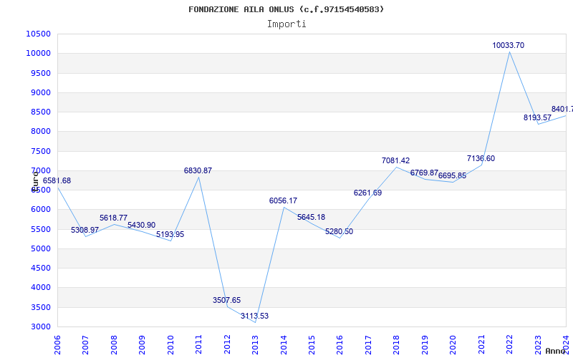Viewport: 573px width, 358px height.
Task: Click x-axis year 2019
Action: [425, 345]
